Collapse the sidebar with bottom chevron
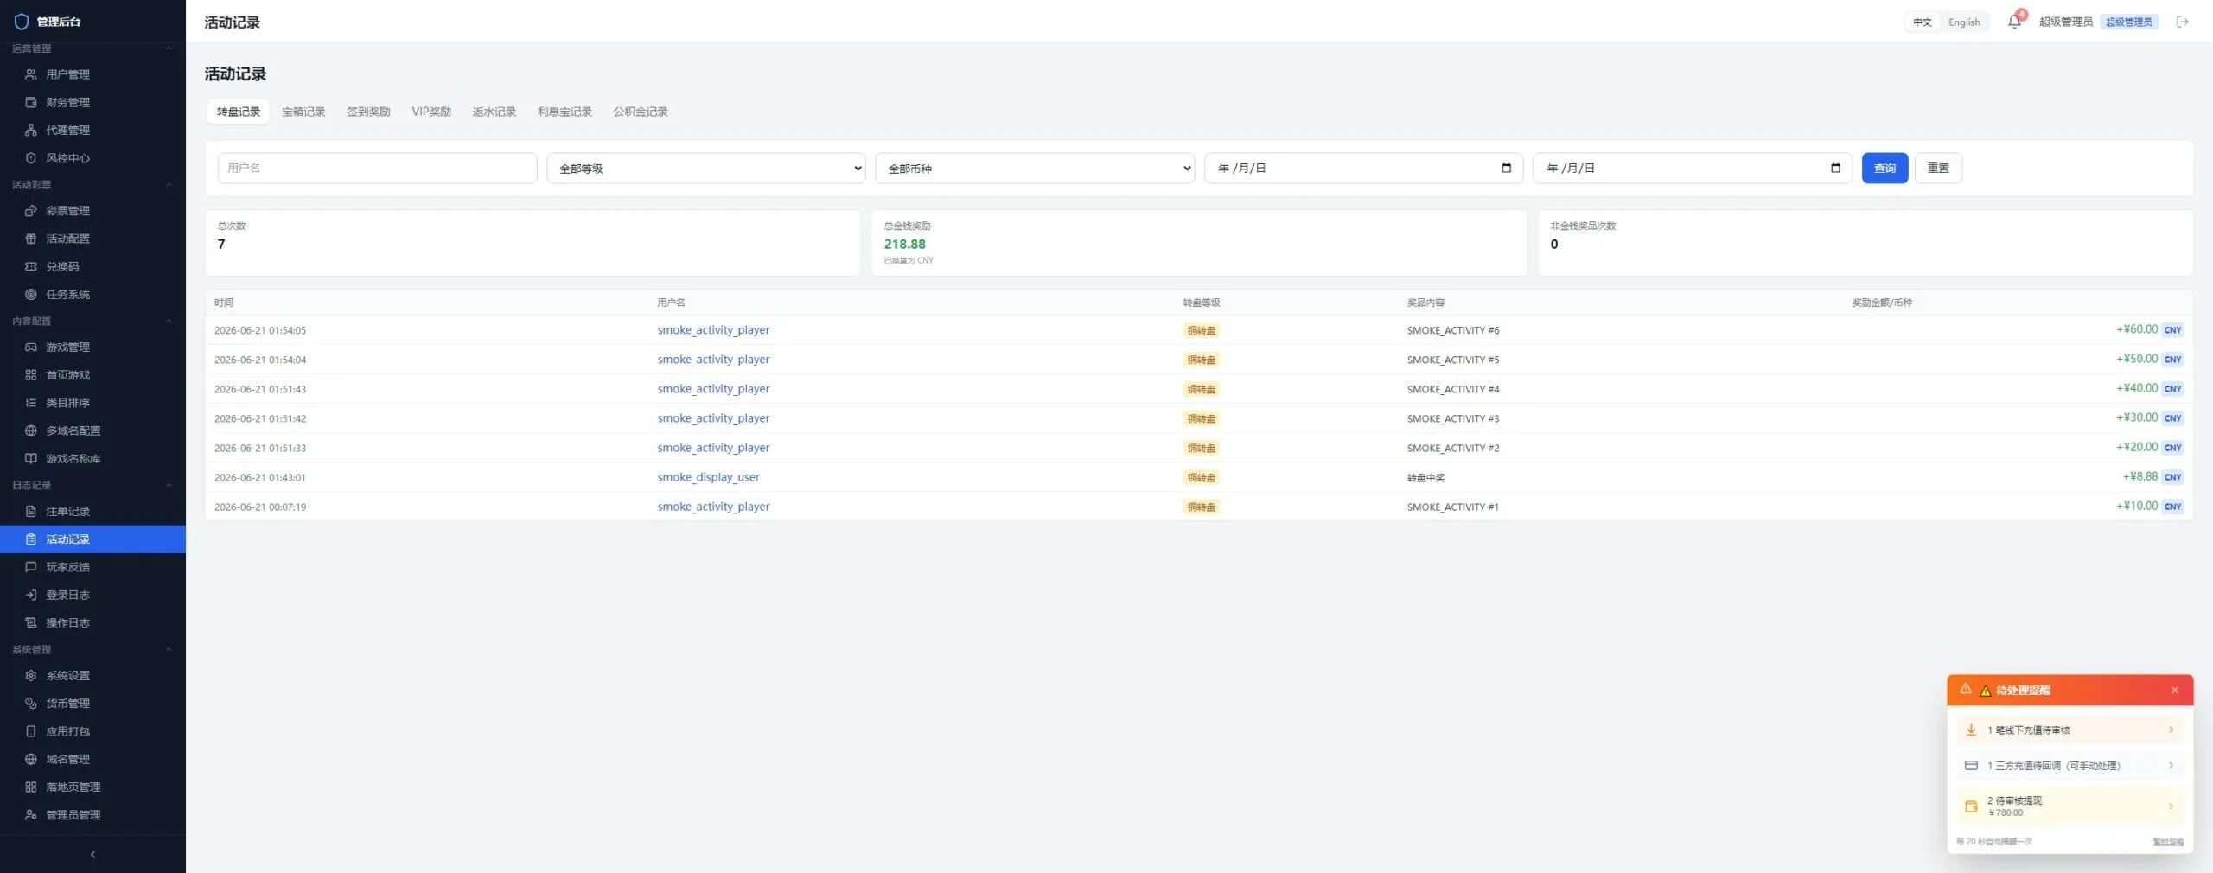This screenshot has height=873, width=2213. [92, 854]
